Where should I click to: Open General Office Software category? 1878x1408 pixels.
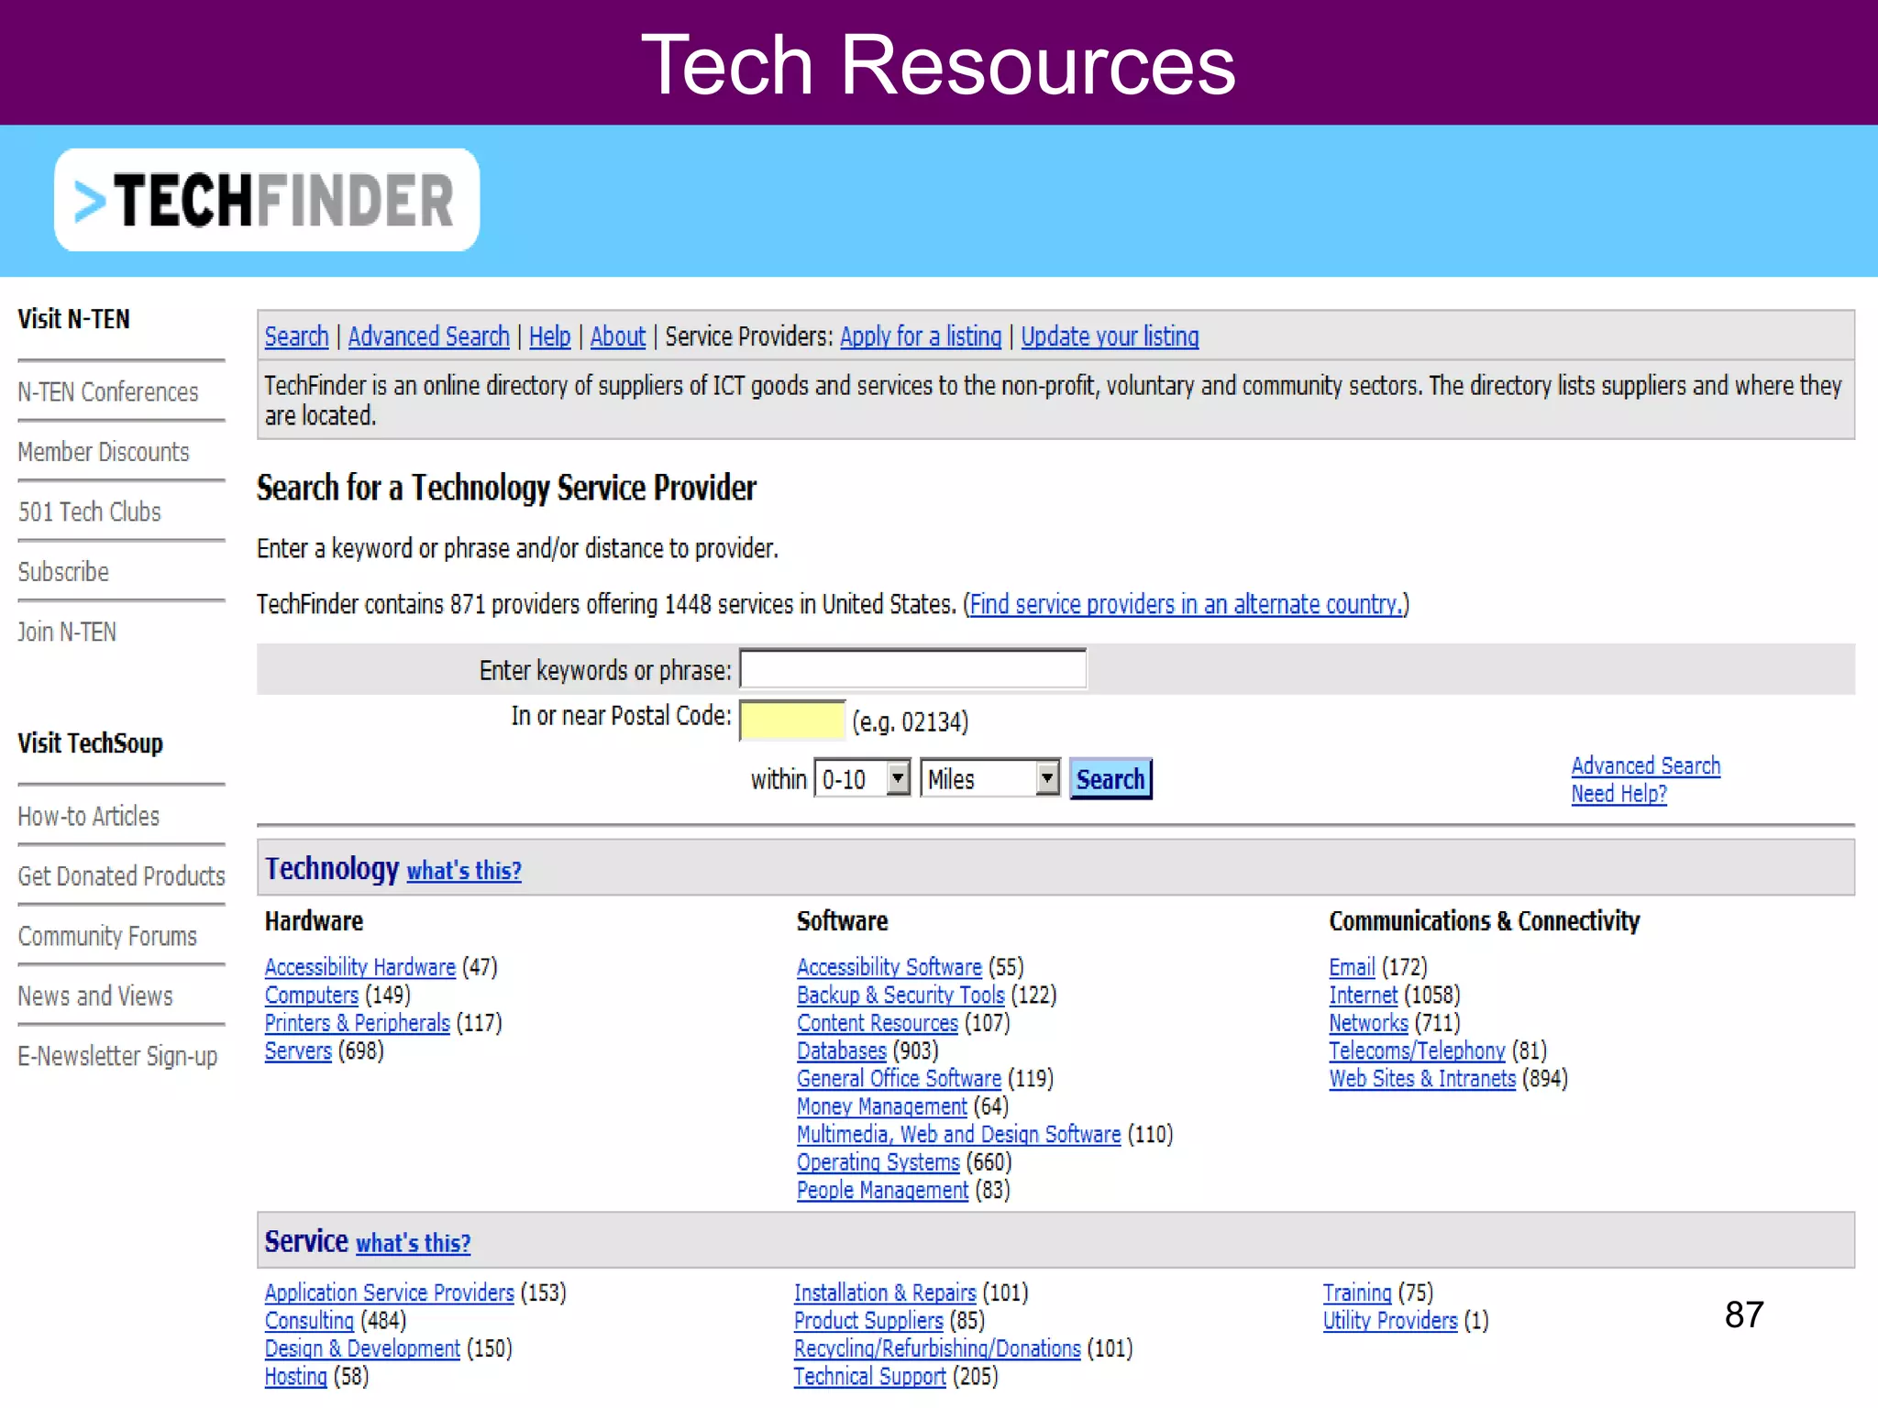click(x=899, y=1079)
